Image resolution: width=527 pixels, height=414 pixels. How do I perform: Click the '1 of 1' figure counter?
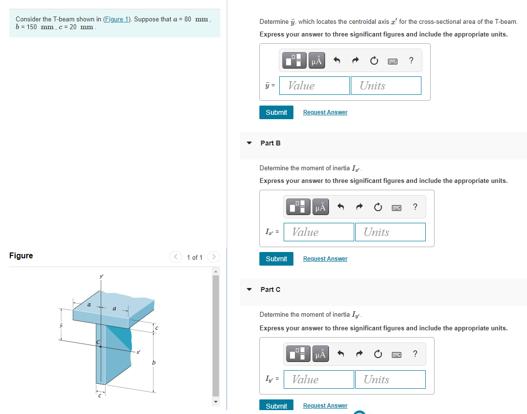click(195, 257)
